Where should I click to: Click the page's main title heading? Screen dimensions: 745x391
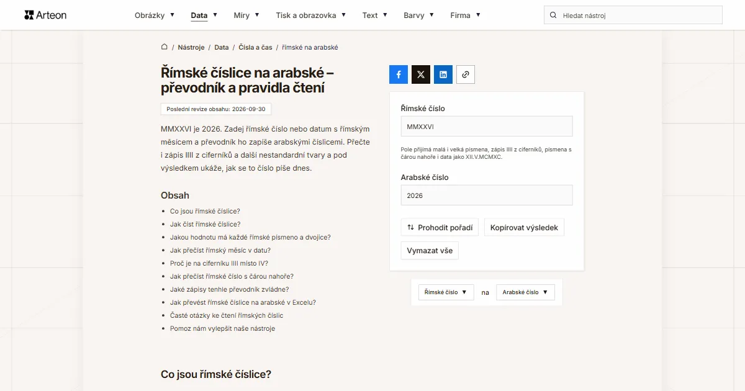[247, 80]
